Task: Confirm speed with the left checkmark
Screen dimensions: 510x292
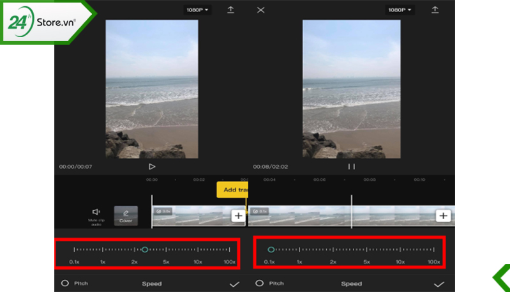Action: (x=234, y=284)
